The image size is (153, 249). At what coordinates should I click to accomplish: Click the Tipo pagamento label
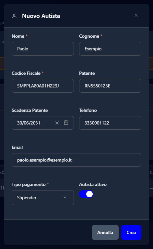[x=29, y=184]
